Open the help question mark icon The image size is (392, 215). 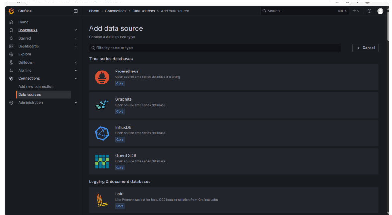pyautogui.click(x=369, y=11)
